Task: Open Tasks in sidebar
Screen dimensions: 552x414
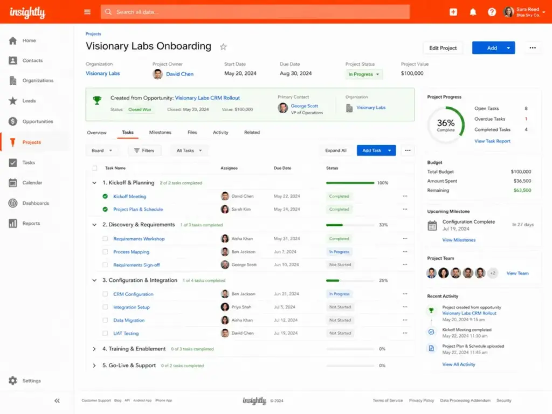Action: point(22,163)
